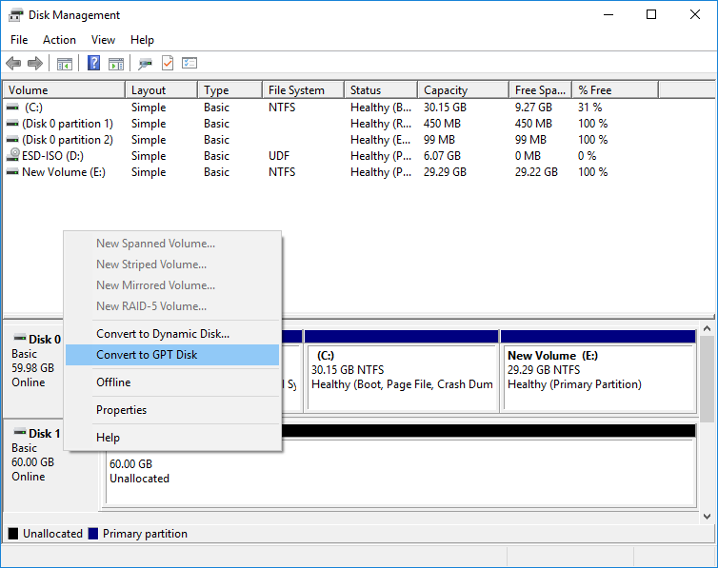The height and width of the screenshot is (568, 718).
Task: Click the 30.15 GB capacity cell
Action: (x=445, y=107)
